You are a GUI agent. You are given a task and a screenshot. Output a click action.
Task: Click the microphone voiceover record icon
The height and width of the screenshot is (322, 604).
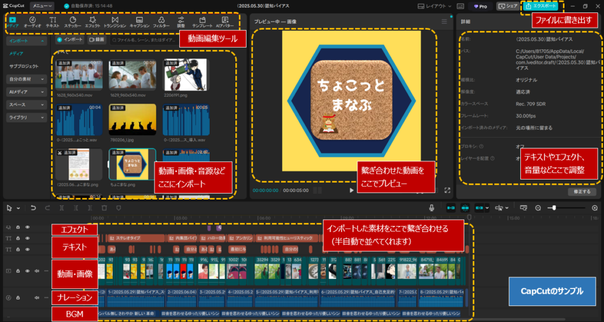click(x=432, y=208)
